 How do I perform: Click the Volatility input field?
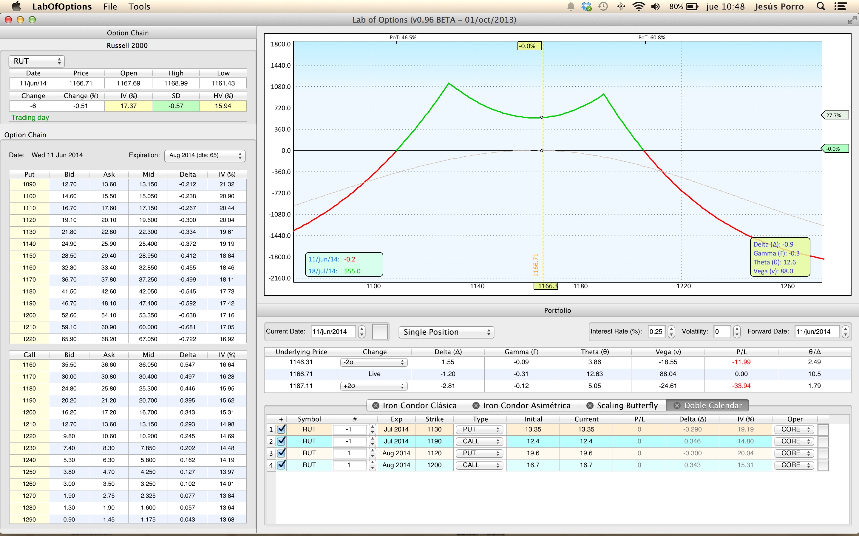[722, 332]
